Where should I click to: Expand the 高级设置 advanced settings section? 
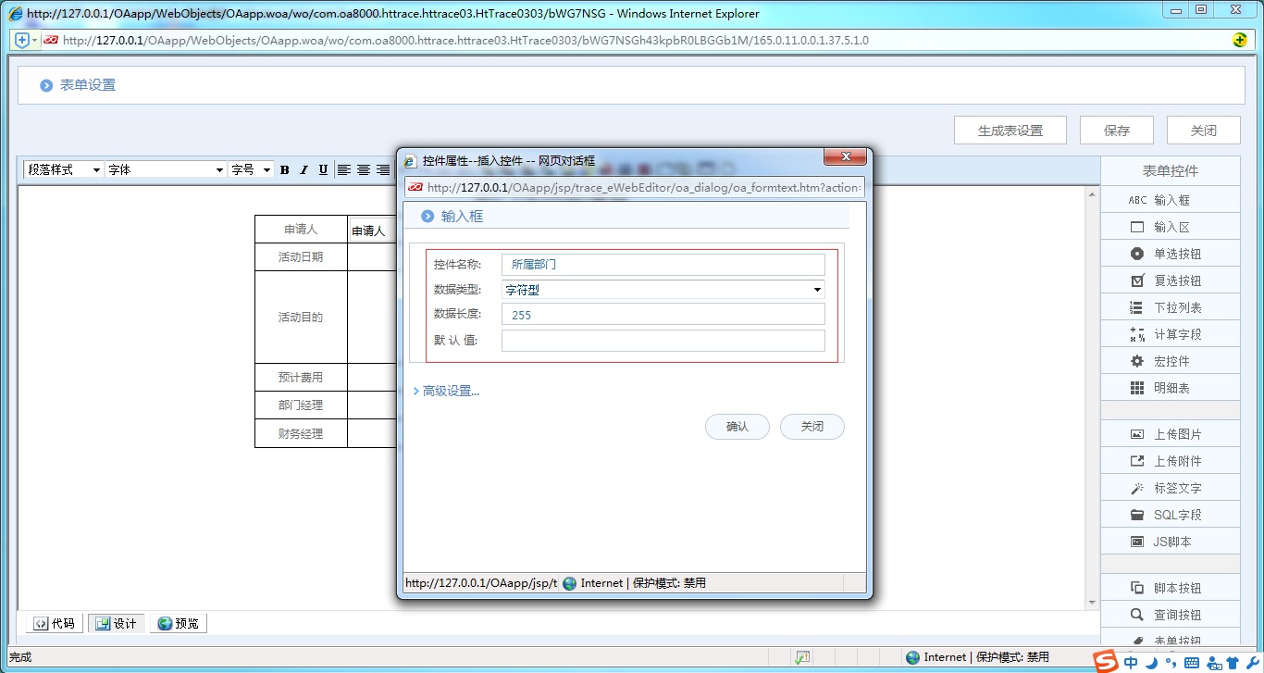pyautogui.click(x=448, y=392)
